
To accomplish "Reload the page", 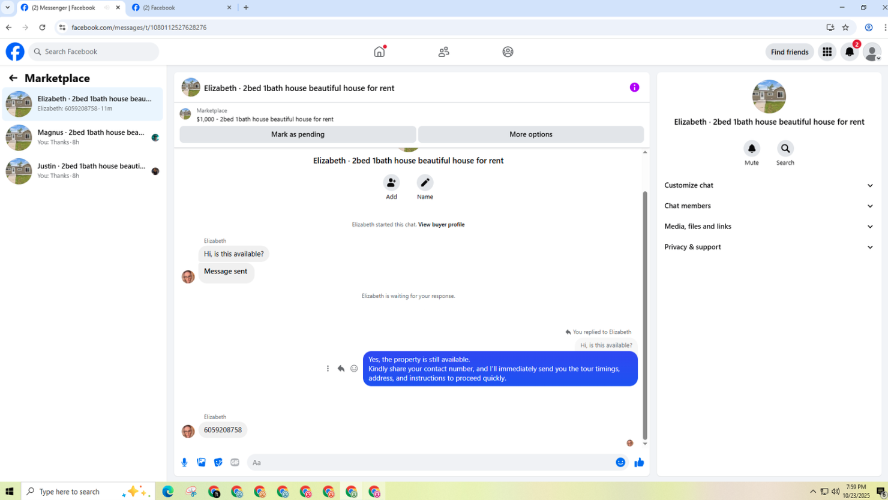I will (42, 28).
